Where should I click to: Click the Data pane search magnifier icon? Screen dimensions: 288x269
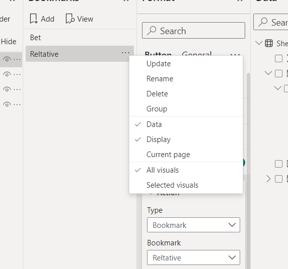click(263, 22)
